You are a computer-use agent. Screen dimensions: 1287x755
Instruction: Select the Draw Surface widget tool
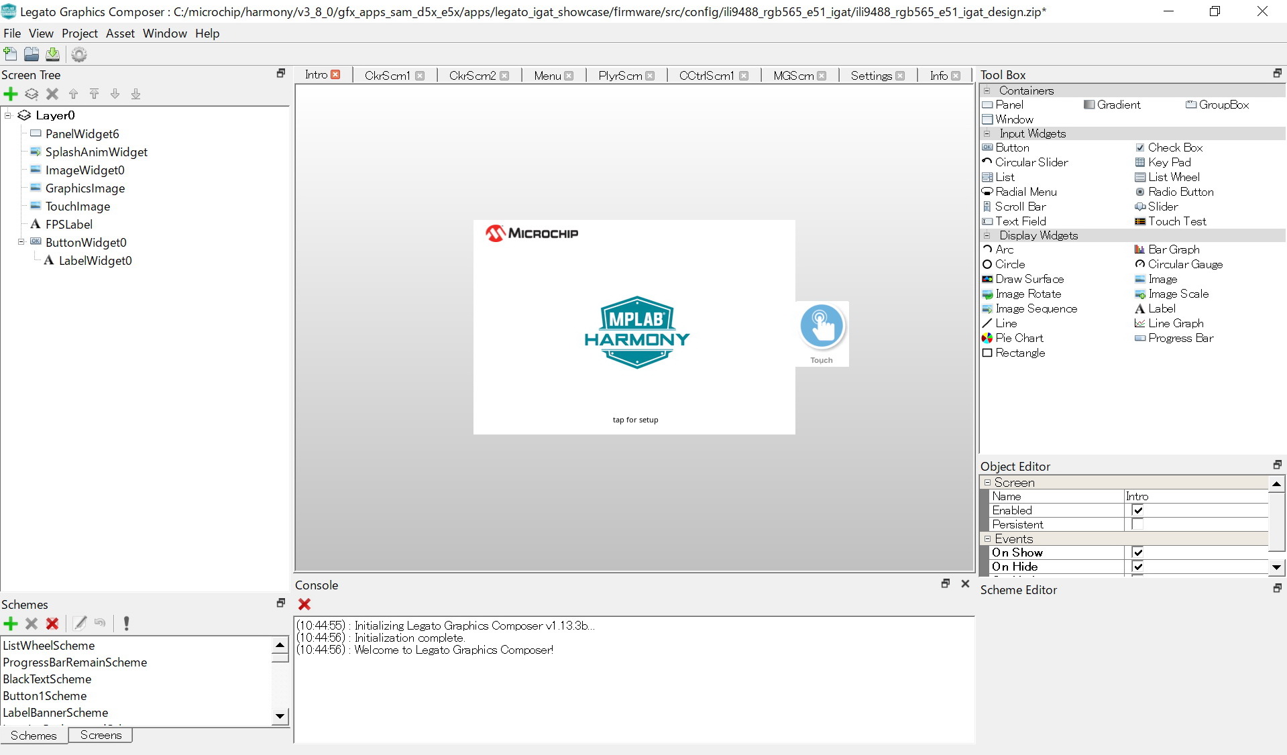[1023, 279]
